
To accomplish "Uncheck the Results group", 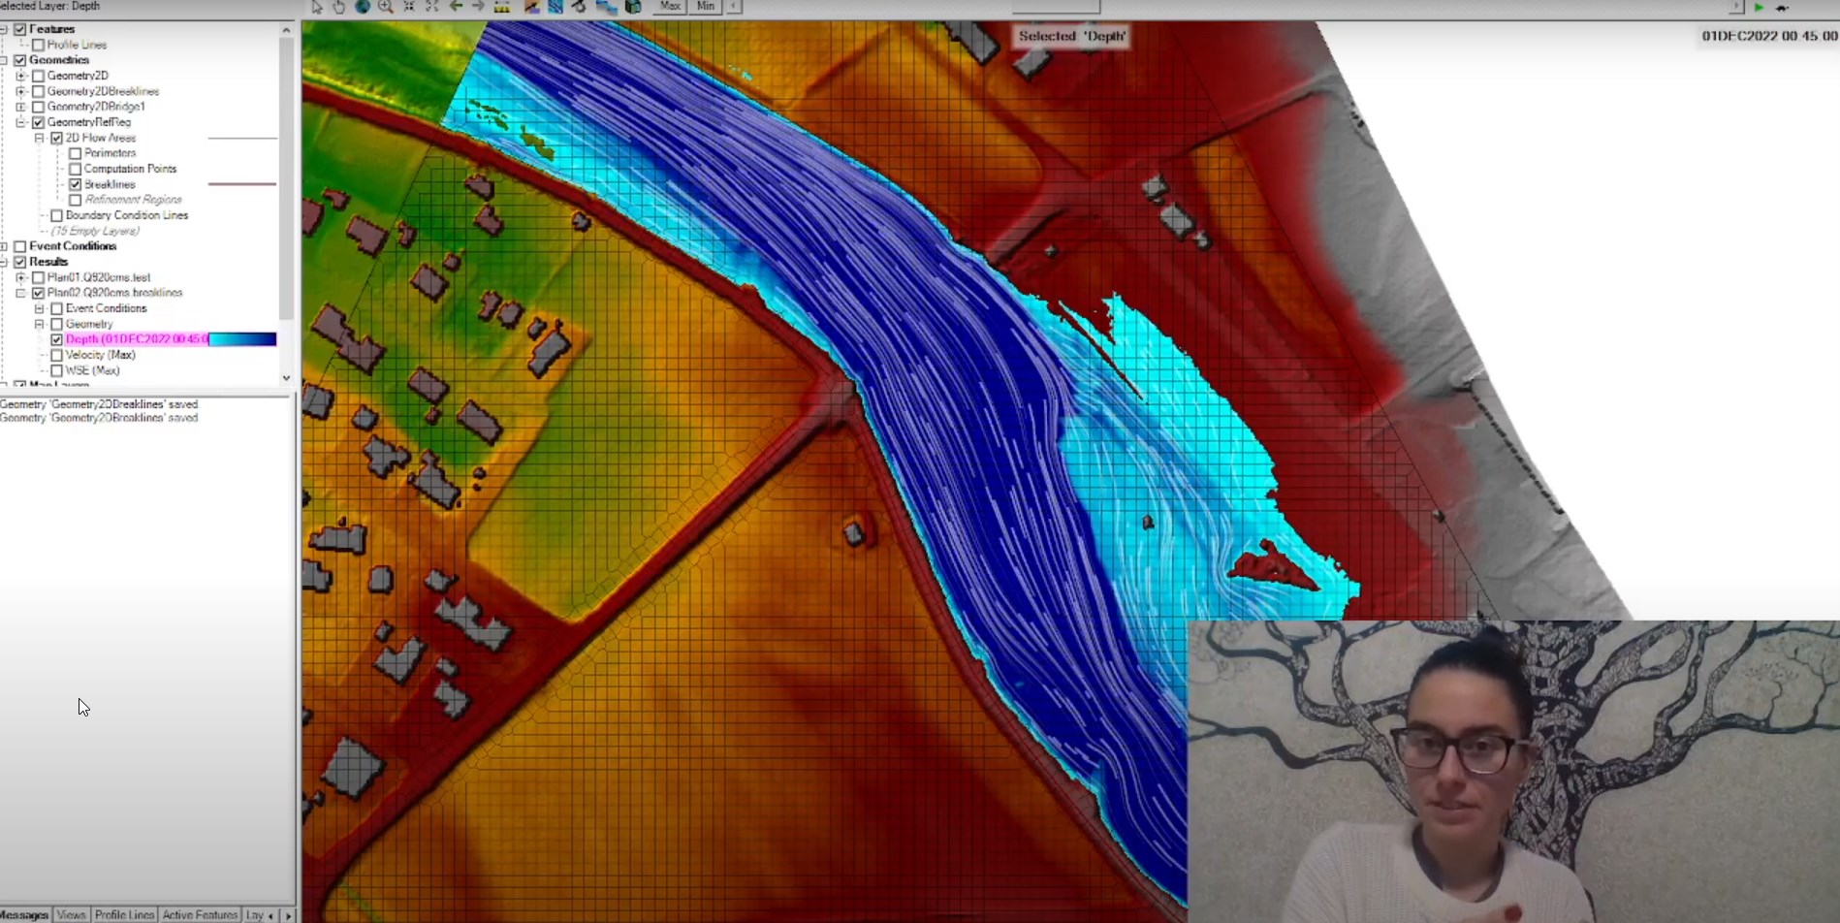I will (19, 262).
